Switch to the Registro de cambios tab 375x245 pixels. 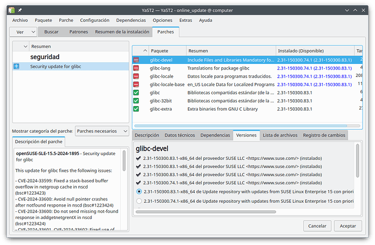[x=324, y=135]
